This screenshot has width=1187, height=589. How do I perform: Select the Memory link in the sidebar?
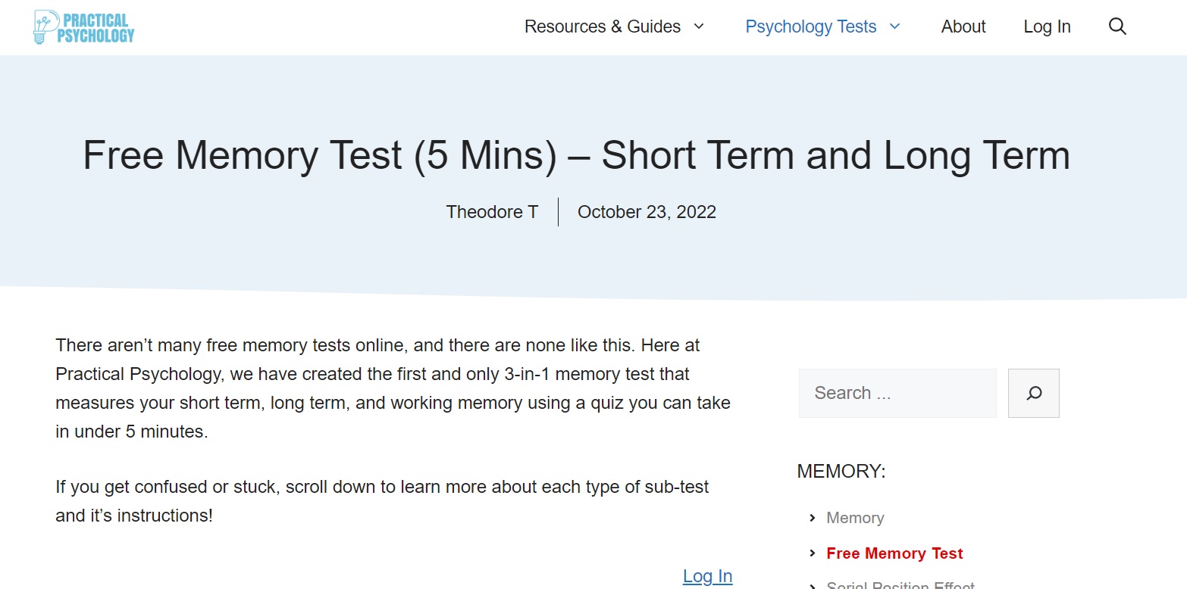click(855, 518)
